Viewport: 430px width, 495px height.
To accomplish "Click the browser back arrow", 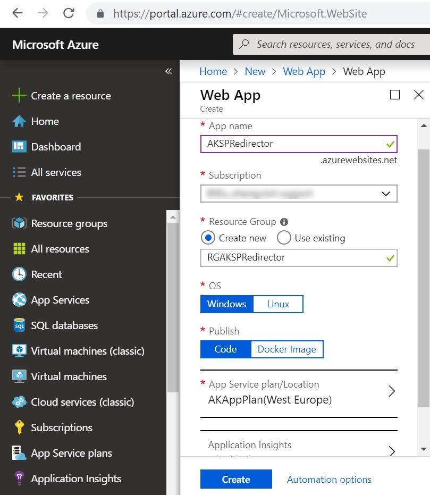I will coord(18,13).
